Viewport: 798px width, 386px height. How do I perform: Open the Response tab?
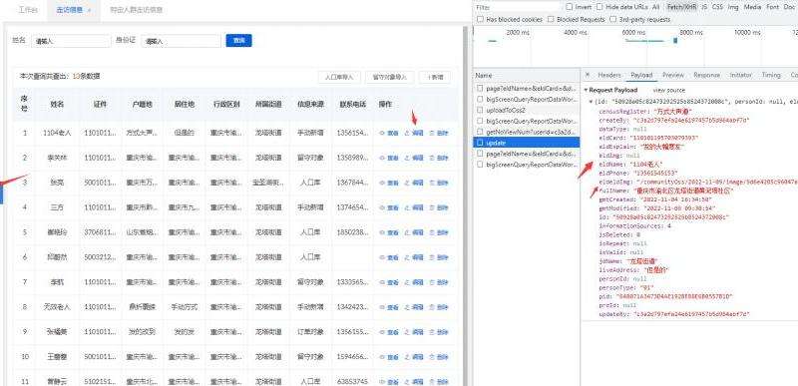[706, 75]
